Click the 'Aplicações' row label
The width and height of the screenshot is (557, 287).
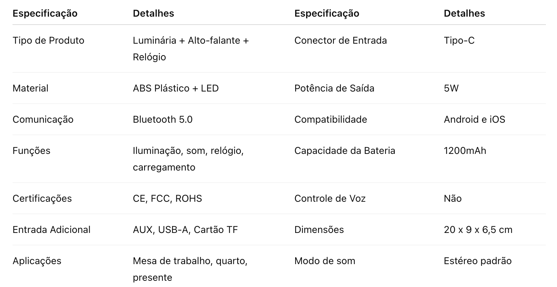point(37,261)
